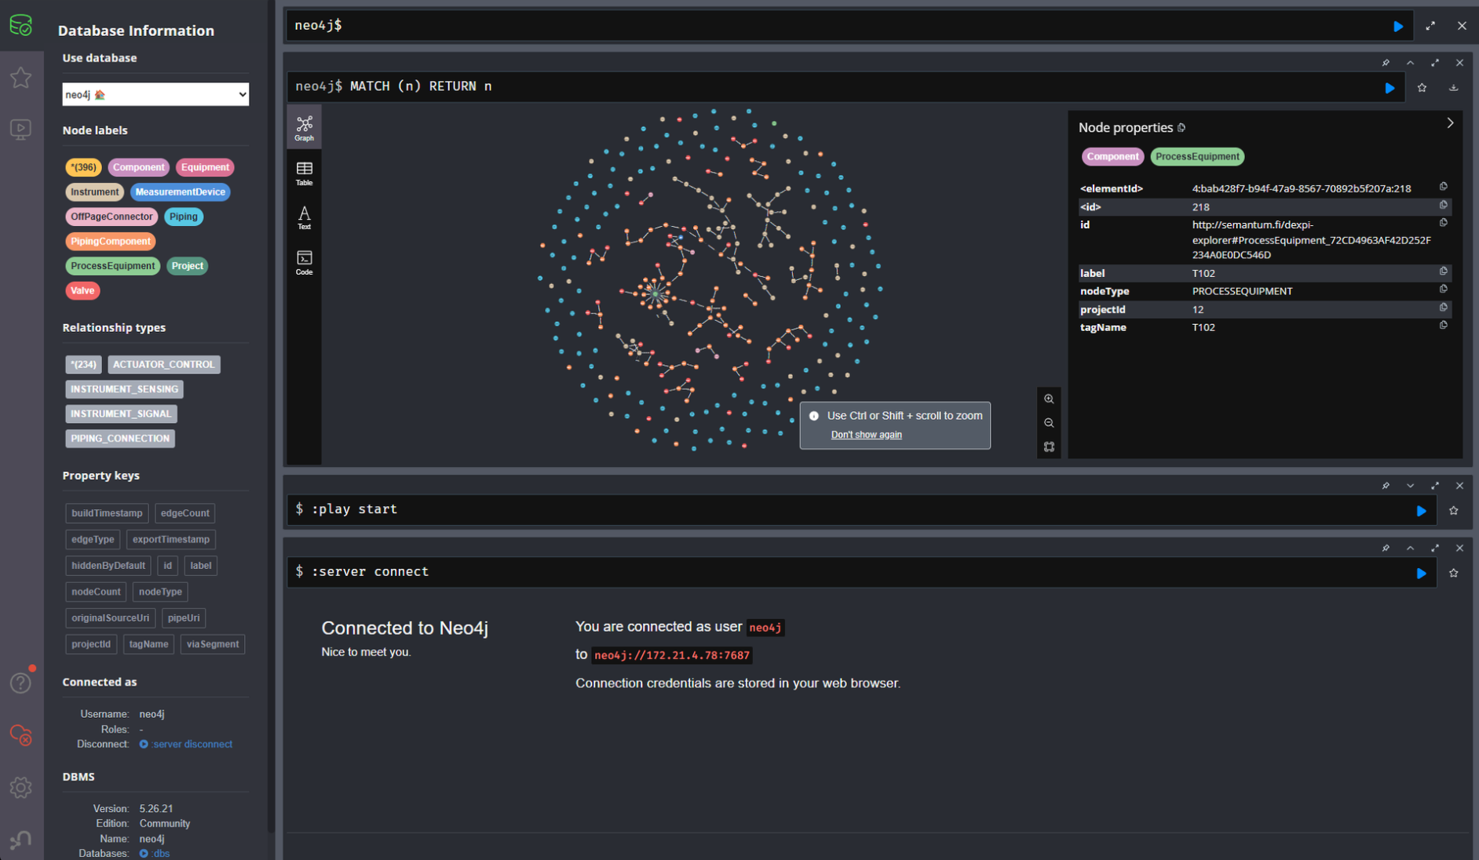
Task: Pin the :server connect frame
Action: (1386, 548)
